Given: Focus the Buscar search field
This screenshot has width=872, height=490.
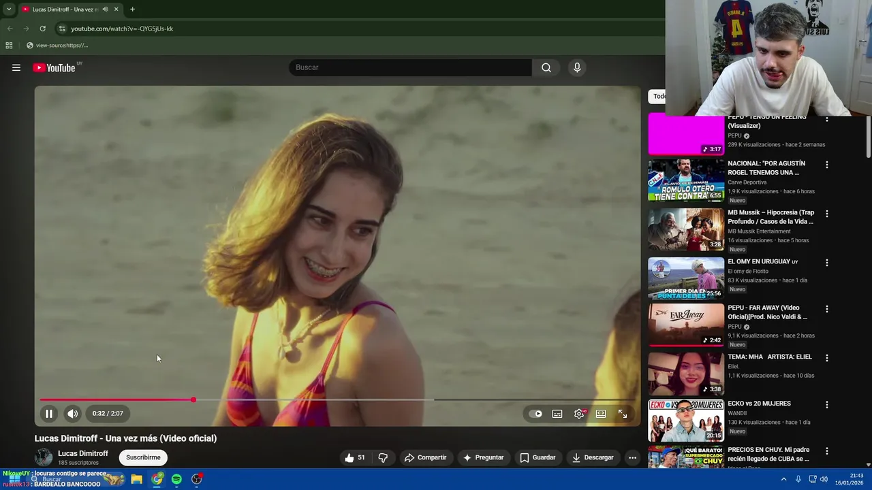Looking at the screenshot, I should [410, 67].
